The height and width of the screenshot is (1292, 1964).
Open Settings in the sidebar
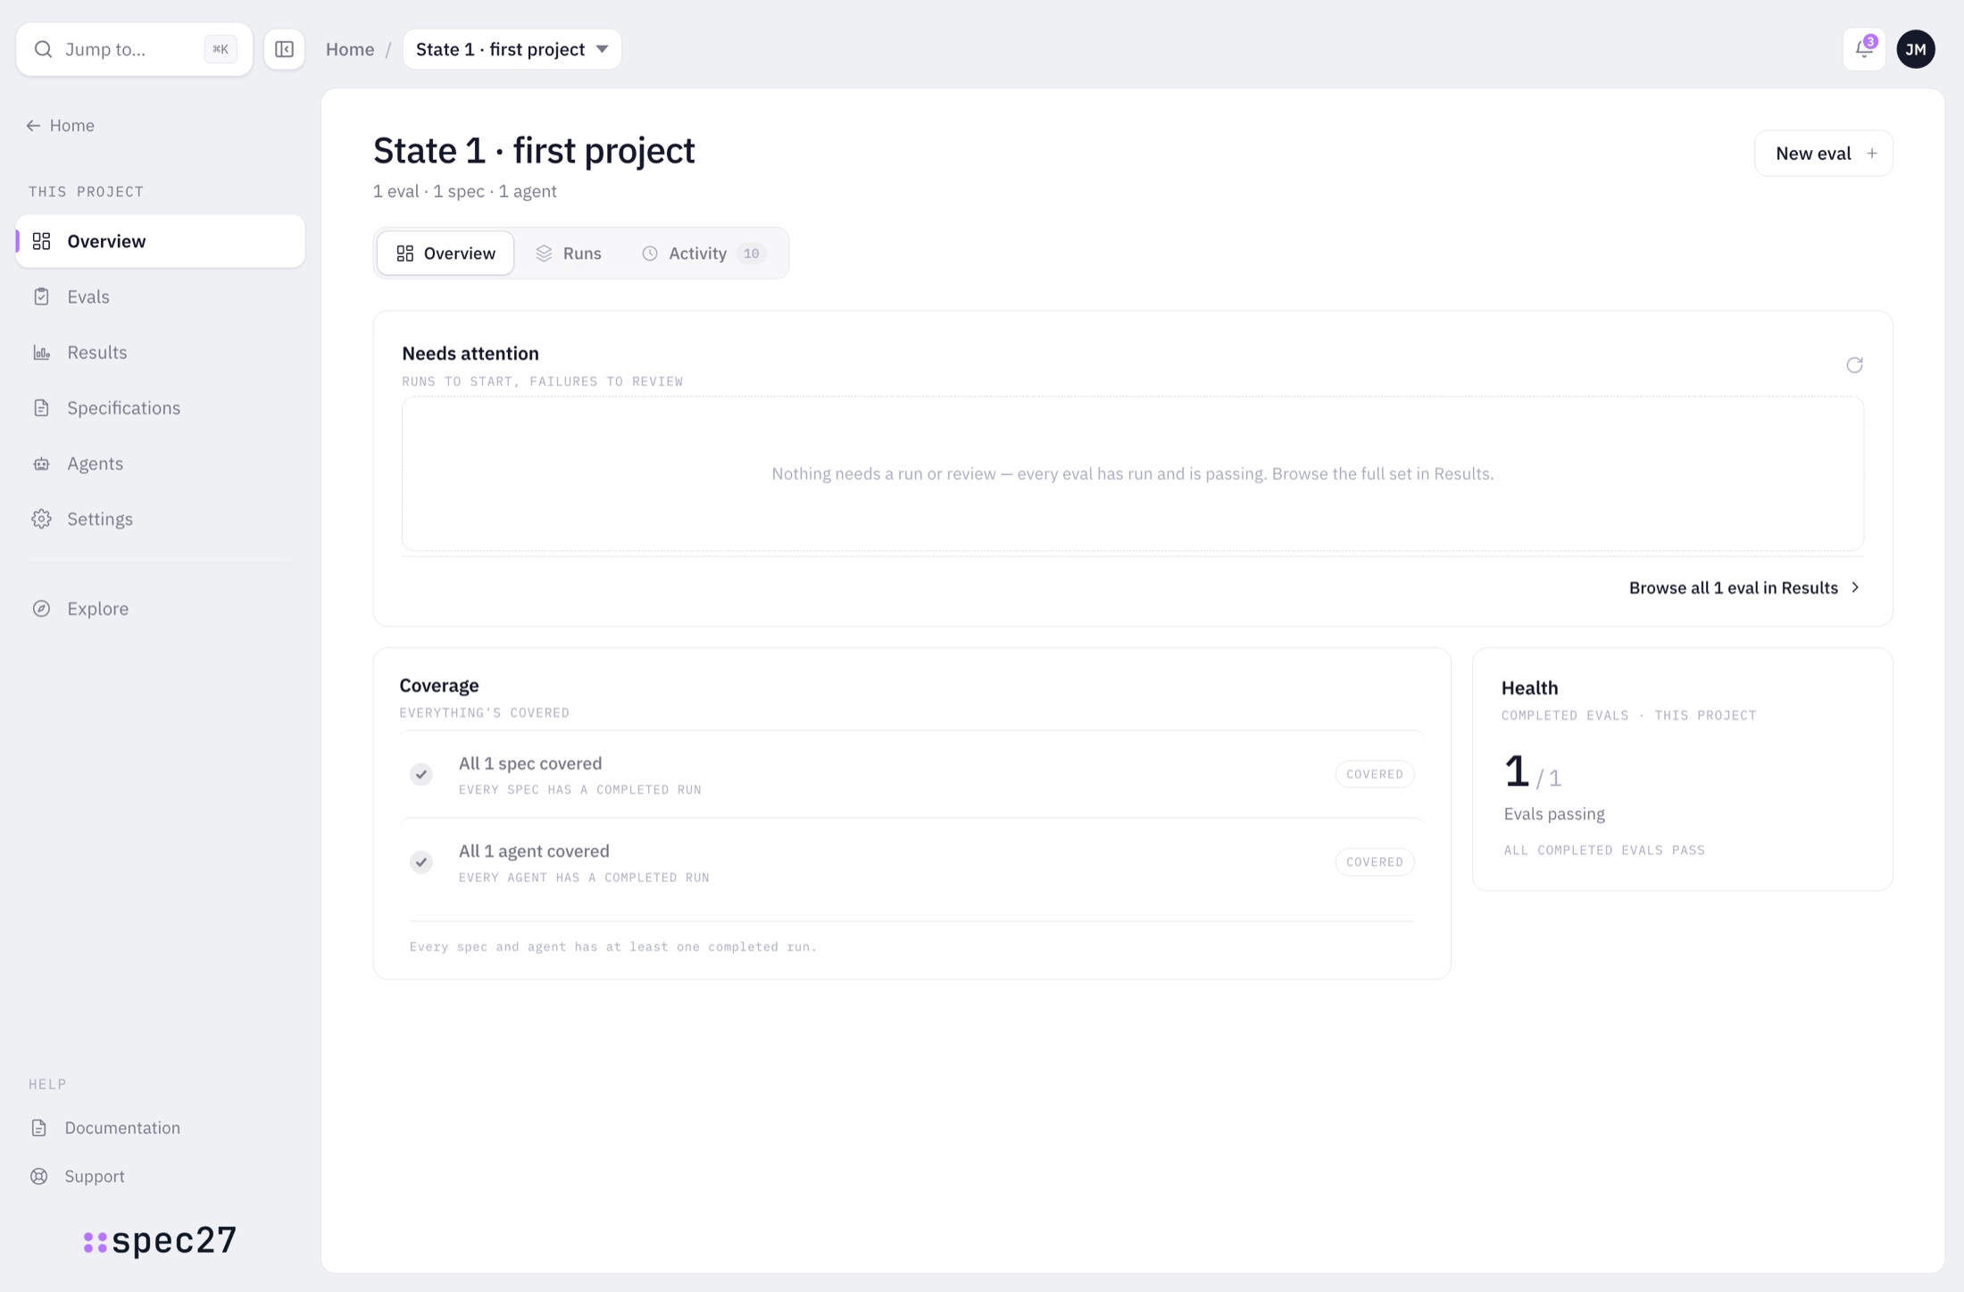[161, 519]
